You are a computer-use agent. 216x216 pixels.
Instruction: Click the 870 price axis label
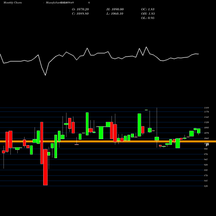coord(206,175)
